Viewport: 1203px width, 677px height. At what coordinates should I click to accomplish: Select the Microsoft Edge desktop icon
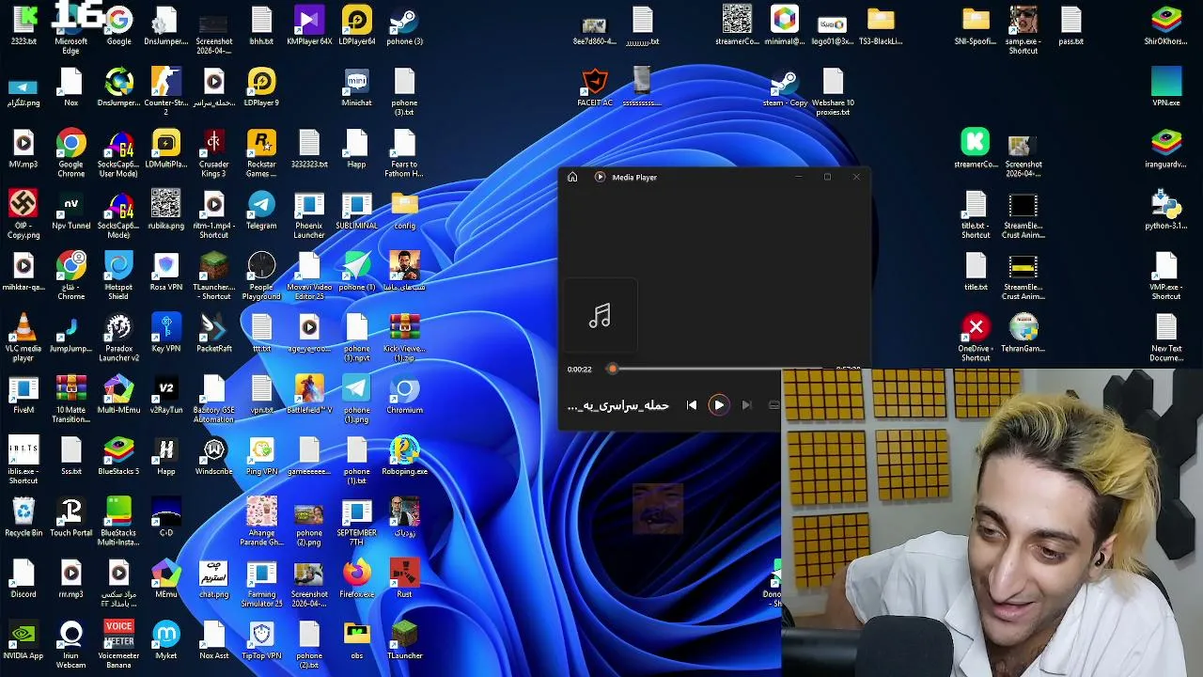tap(70, 29)
